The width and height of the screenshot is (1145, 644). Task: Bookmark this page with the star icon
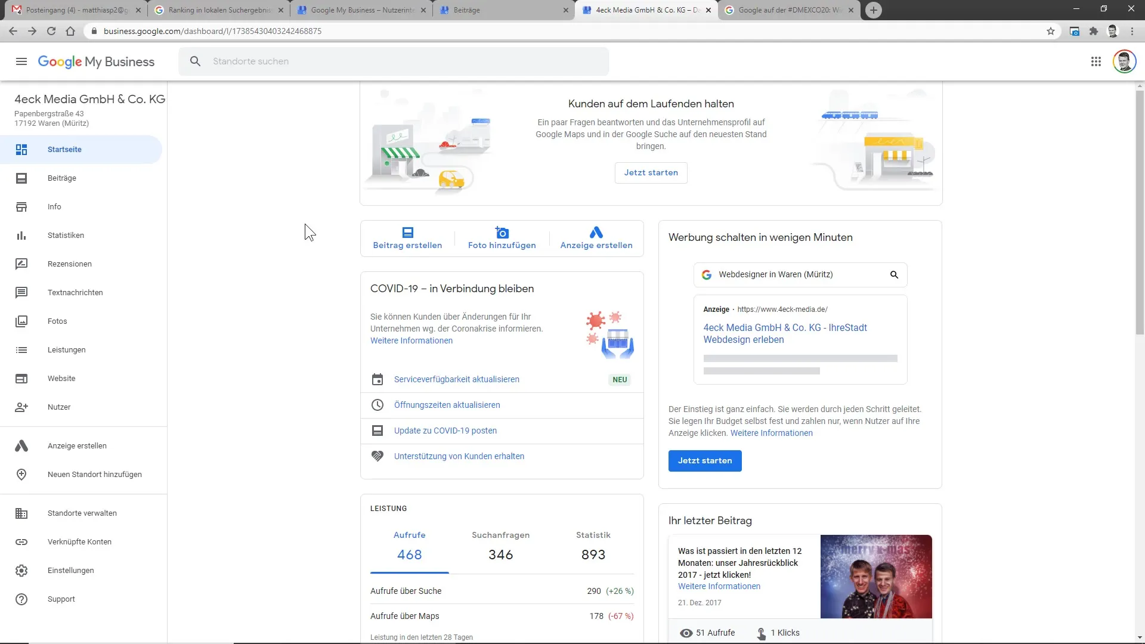pyautogui.click(x=1051, y=31)
